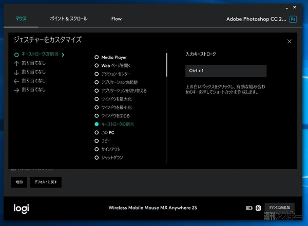
Task: Choose the ウィンドウを最大化 option
Action: point(113,99)
